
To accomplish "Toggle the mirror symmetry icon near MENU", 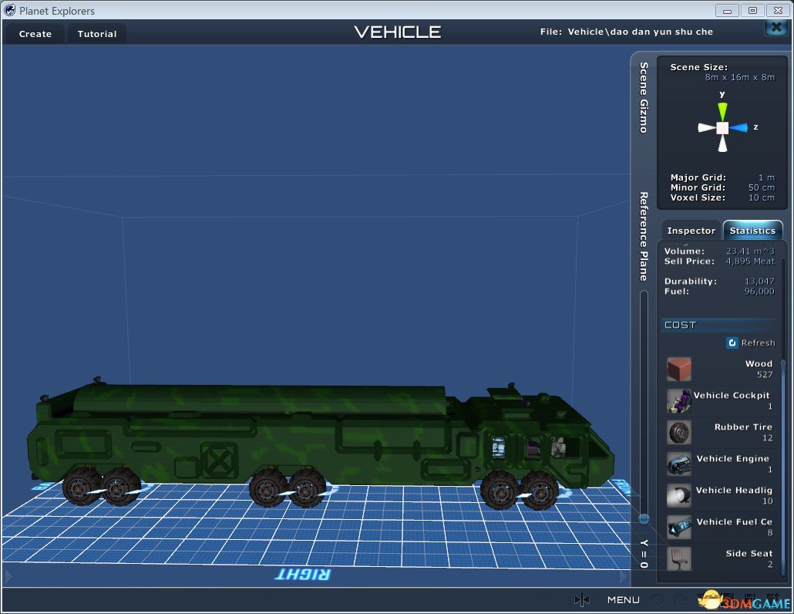I will click(x=582, y=600).
